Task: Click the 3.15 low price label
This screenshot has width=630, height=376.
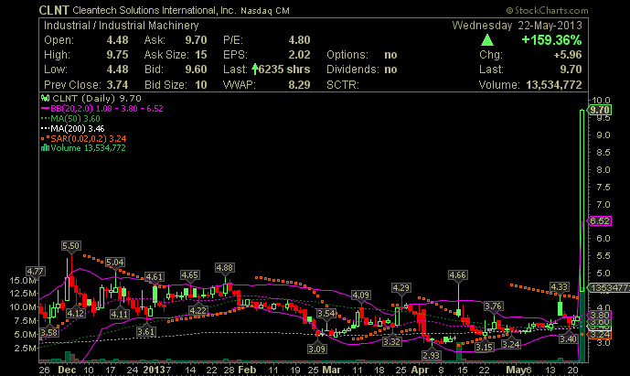Action: tap(484, 347)
